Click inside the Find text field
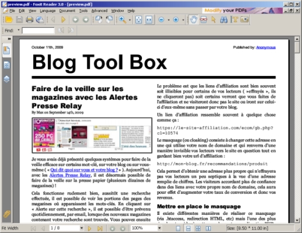Image resolution: width=302 pixels, height=233 pixels. click(38, 30)
